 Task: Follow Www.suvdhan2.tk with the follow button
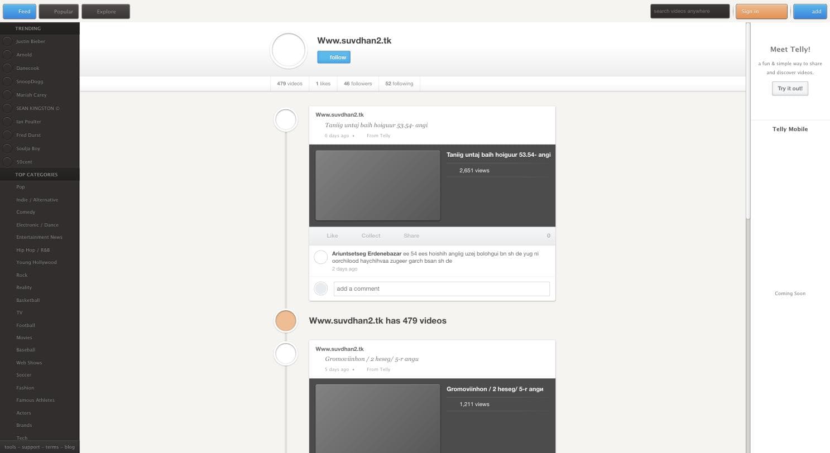coord(334,57)
